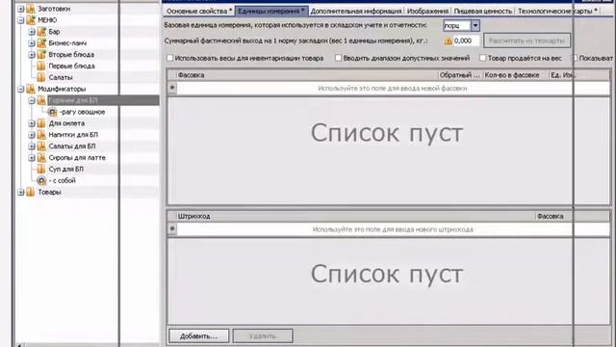The width and height of the screenshot is (616, 347).
Task: Click the Заготовки folder icon
Action: point(31,9)
